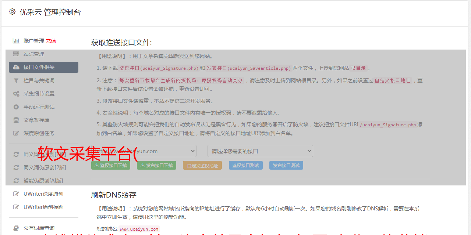Click the edit icon for 深度原创任务

[x=16, y=133]
